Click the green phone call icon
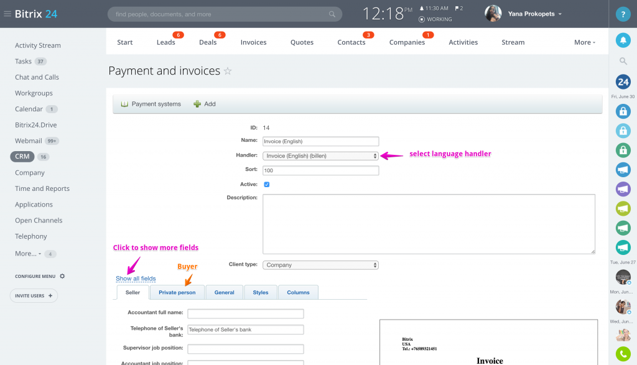 pos(623,354)
